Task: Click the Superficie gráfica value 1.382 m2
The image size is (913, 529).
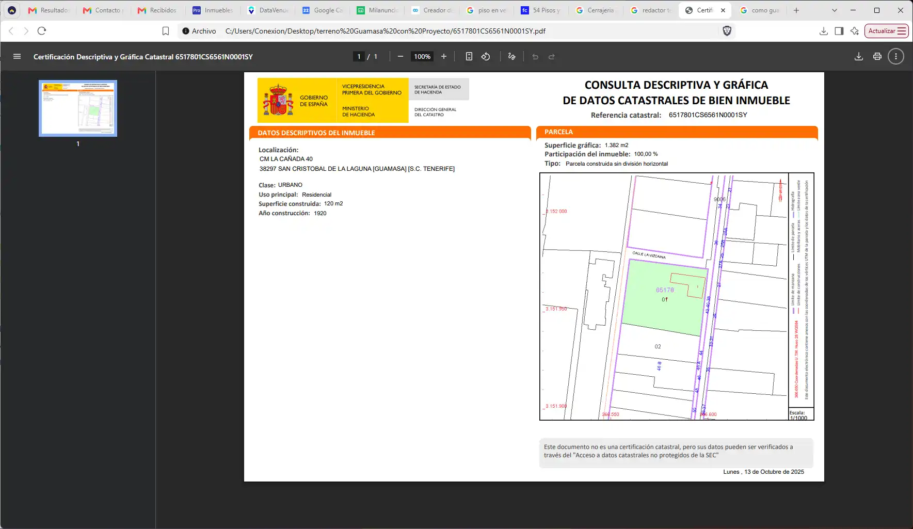Action: 616,146
